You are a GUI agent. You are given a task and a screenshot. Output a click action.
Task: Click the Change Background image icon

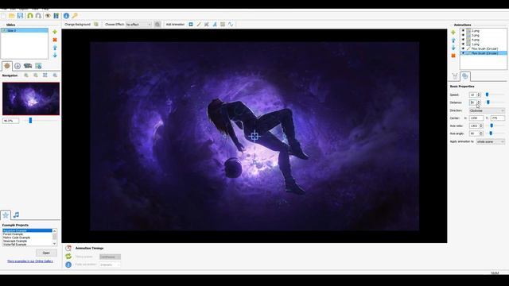tap(96, 25)
